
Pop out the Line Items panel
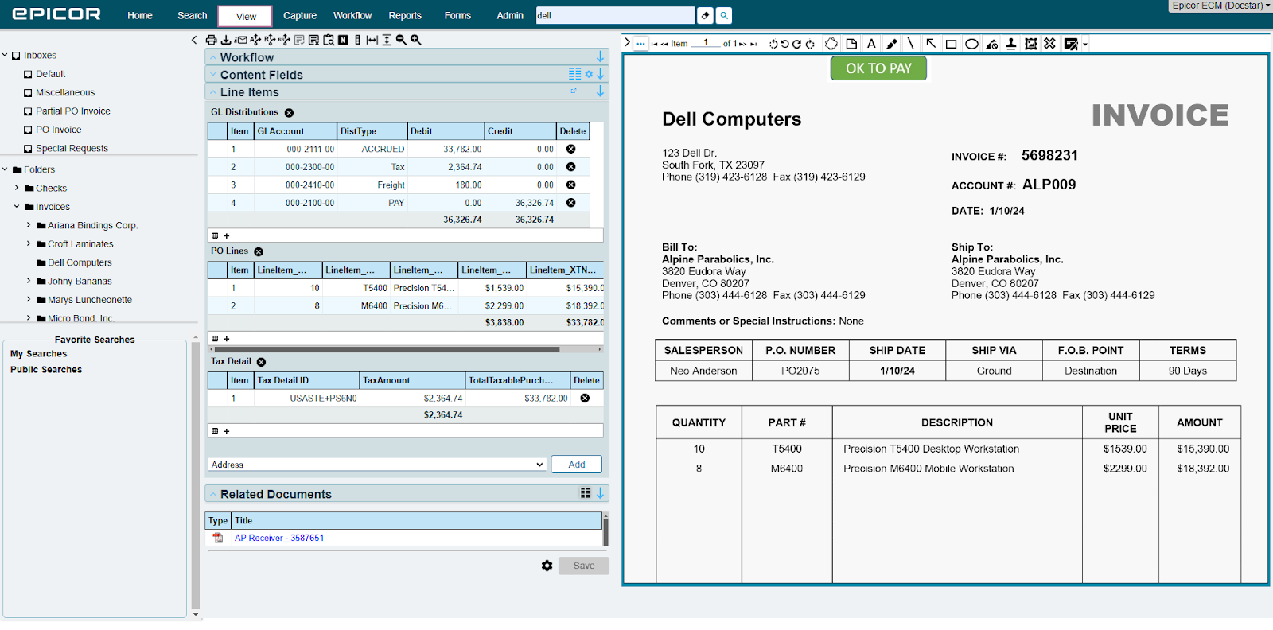point(574,91)
